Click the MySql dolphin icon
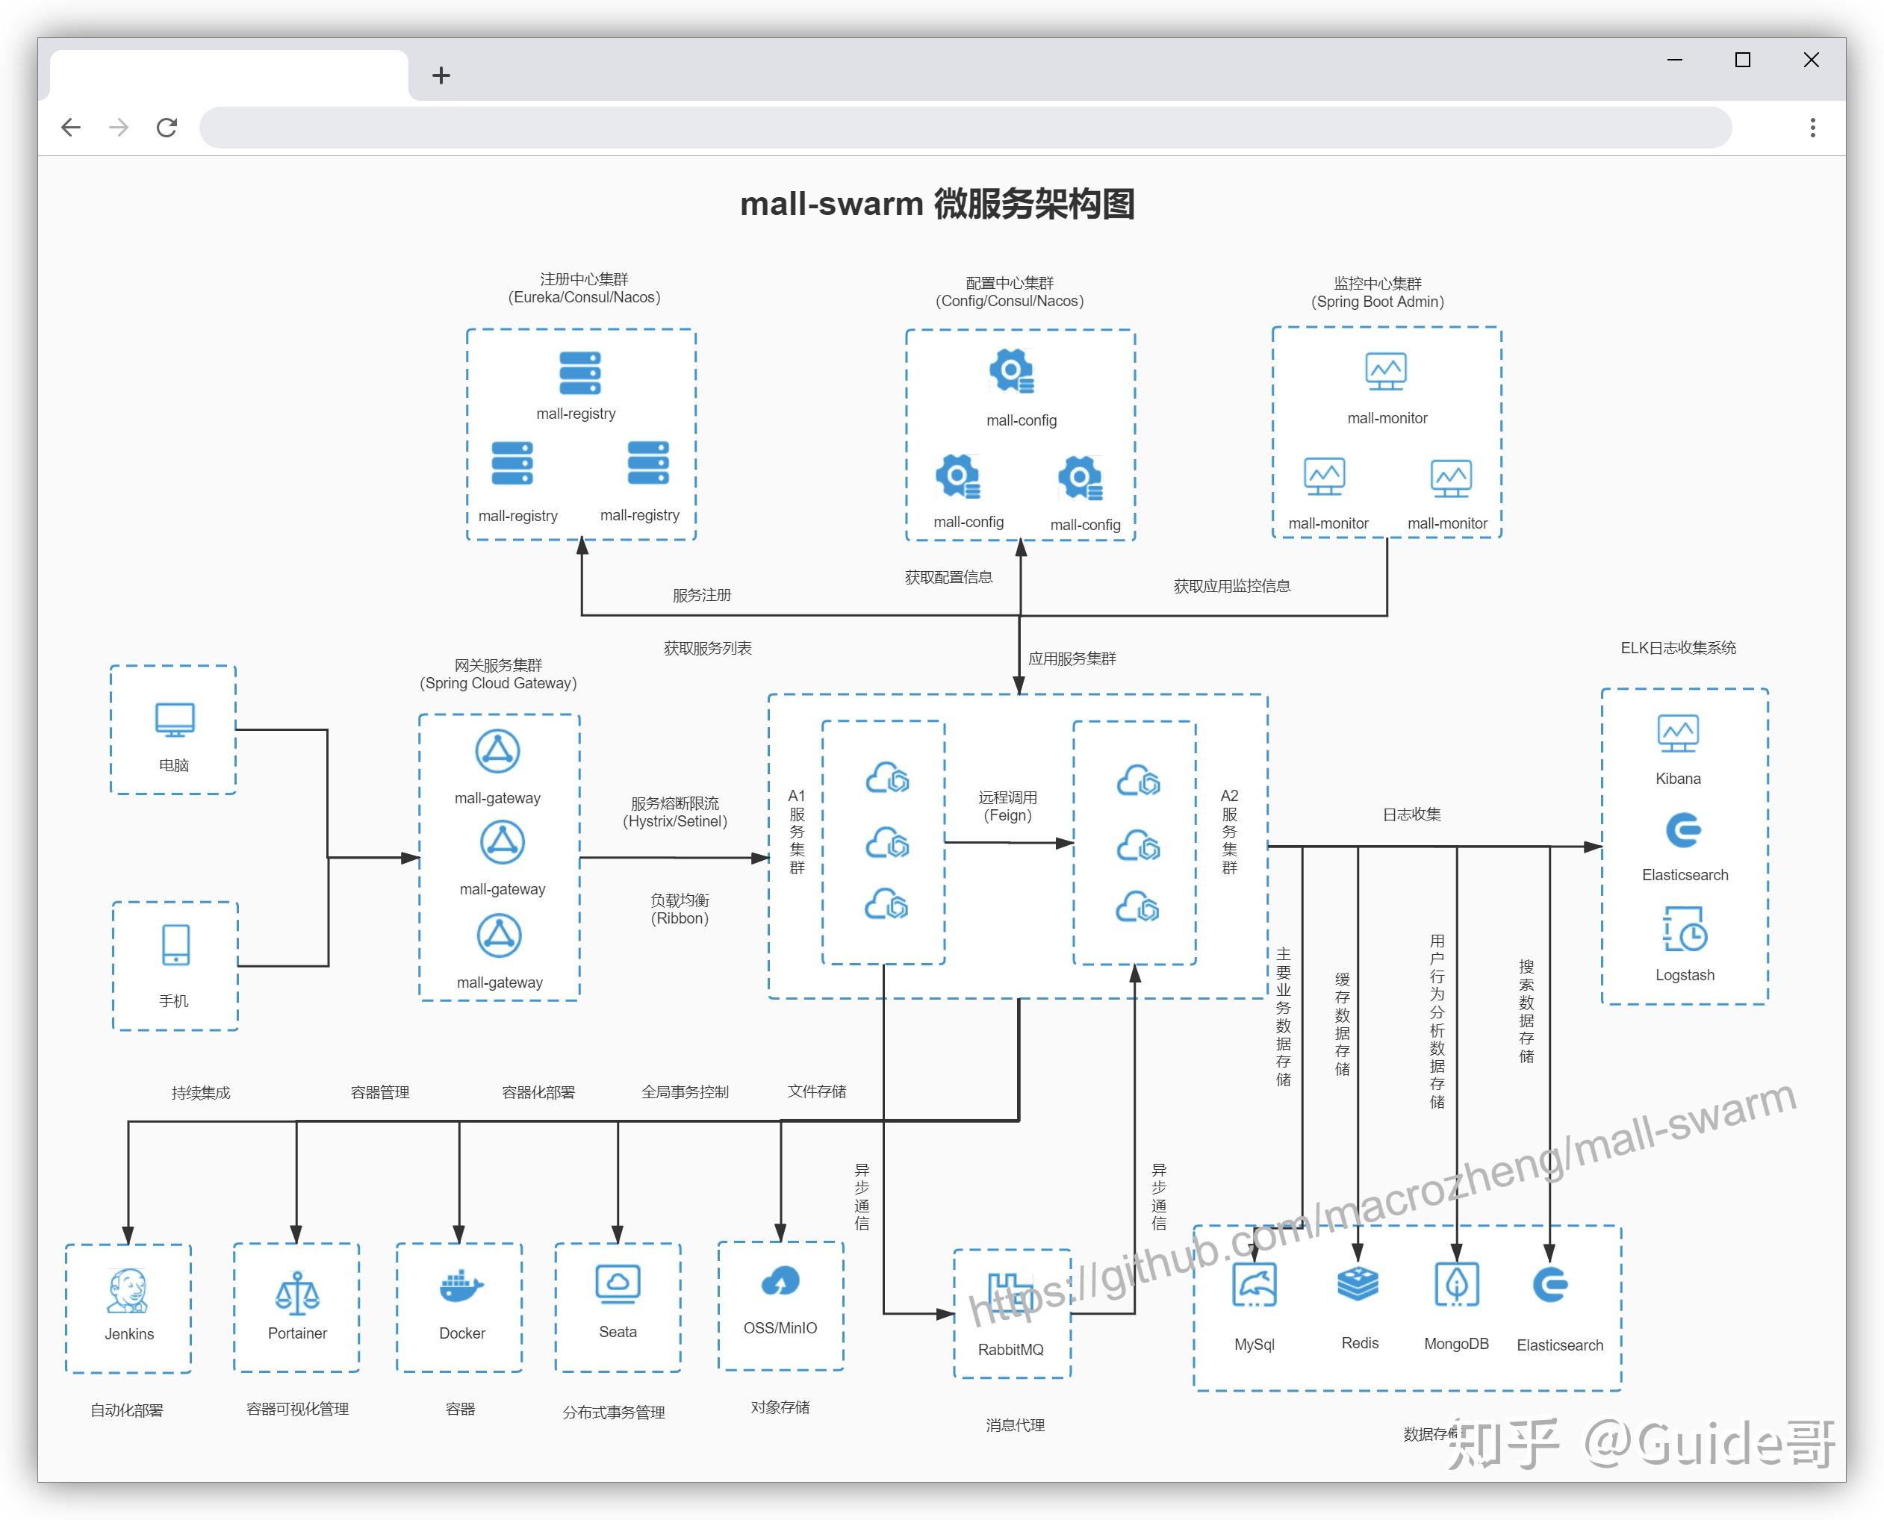Viewport: 1884px width, 1520px height. [x=1253, y=1285]
